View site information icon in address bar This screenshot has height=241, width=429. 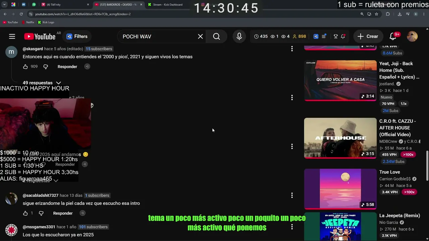pyautogui.click(x=30, y=14)
